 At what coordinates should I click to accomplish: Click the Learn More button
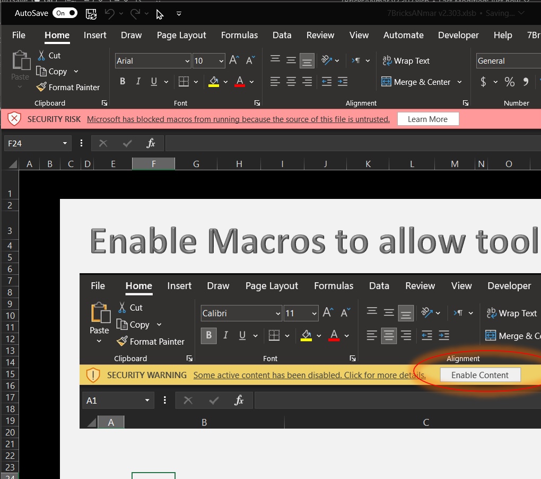[427, 119]
